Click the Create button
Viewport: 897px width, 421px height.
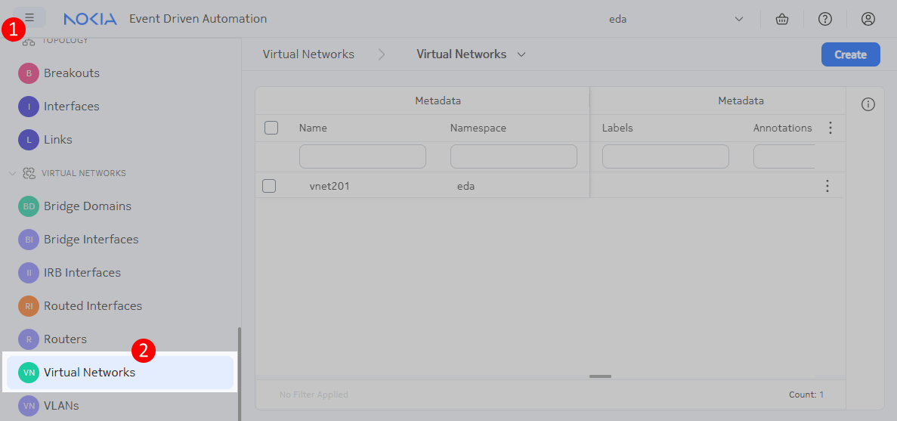(x=850, y=54)
